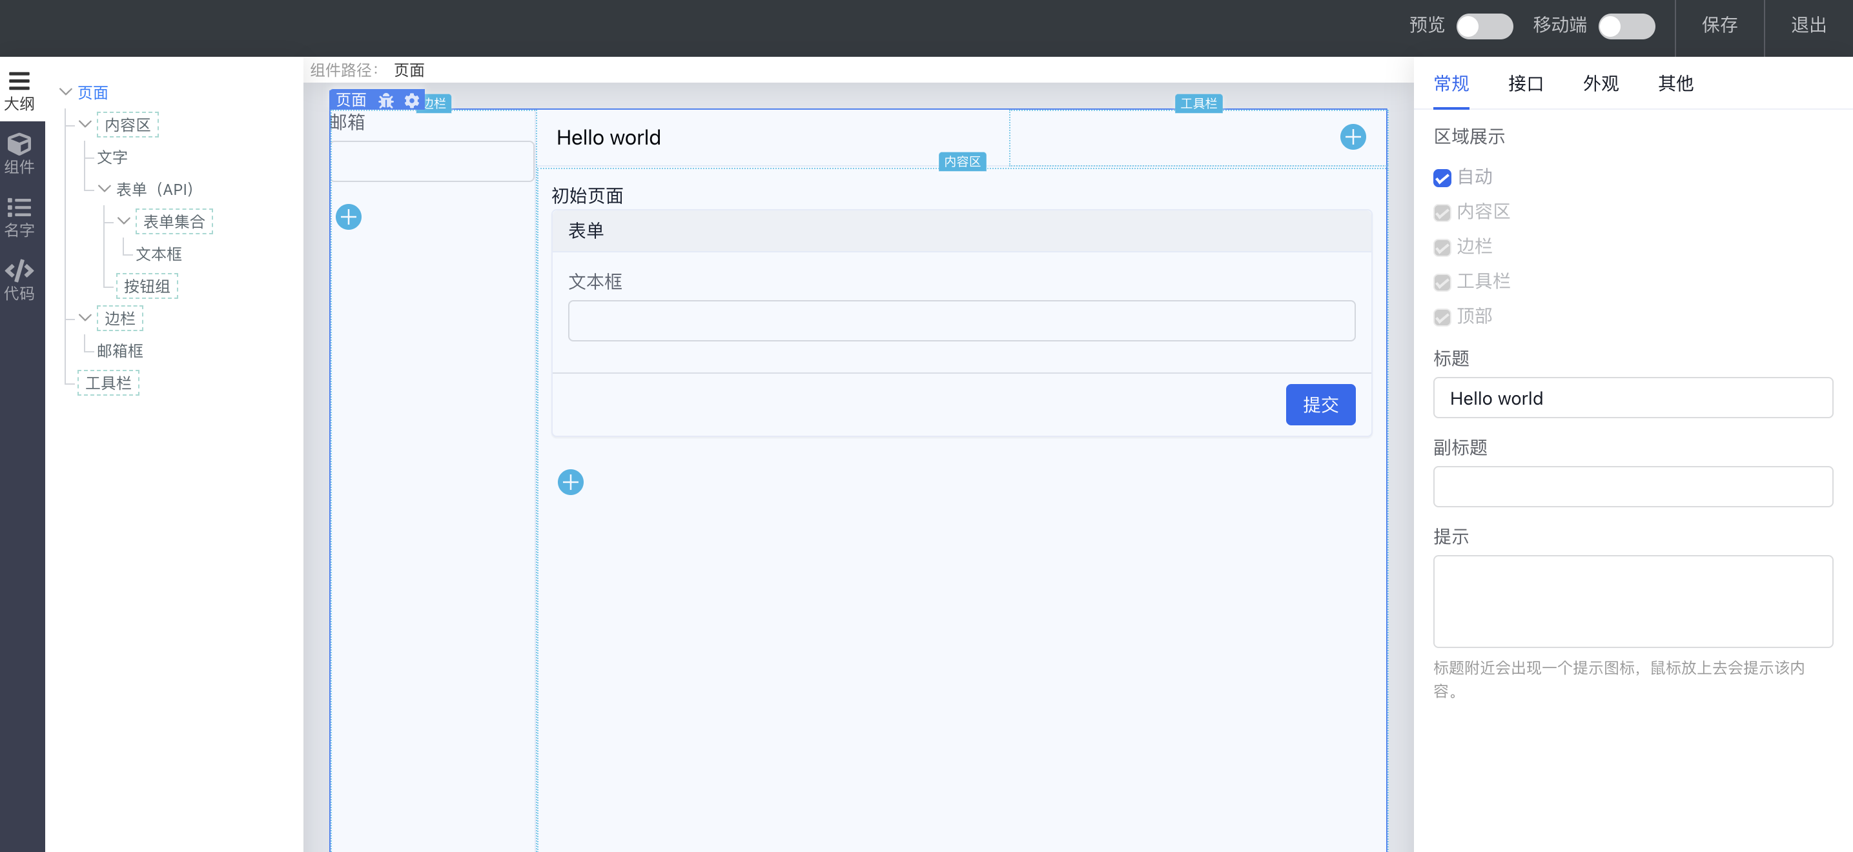This screenshot has width=1853, height=852.
Task: Select 按钮组 in the outline tree
Action: (x=147, y=285)
